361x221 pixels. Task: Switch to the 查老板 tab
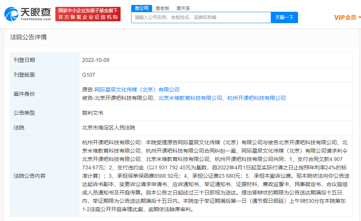tap(162, 8)
